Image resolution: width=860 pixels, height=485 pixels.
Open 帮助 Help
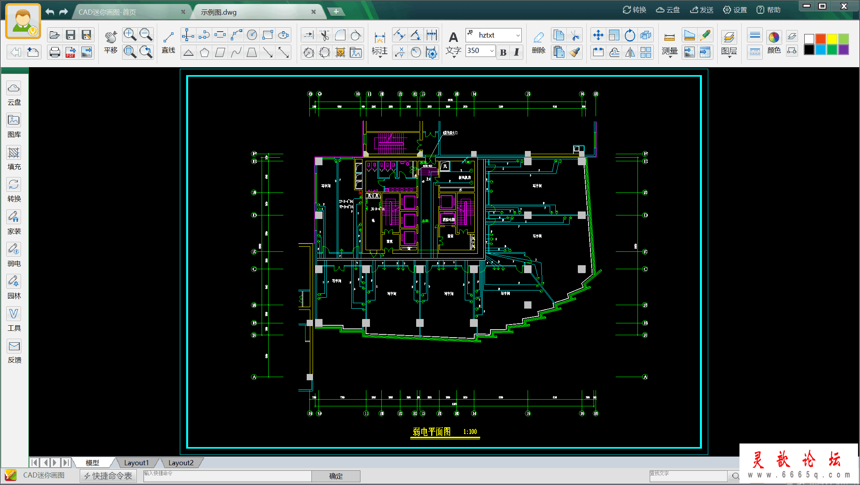(x=769, y=10)
